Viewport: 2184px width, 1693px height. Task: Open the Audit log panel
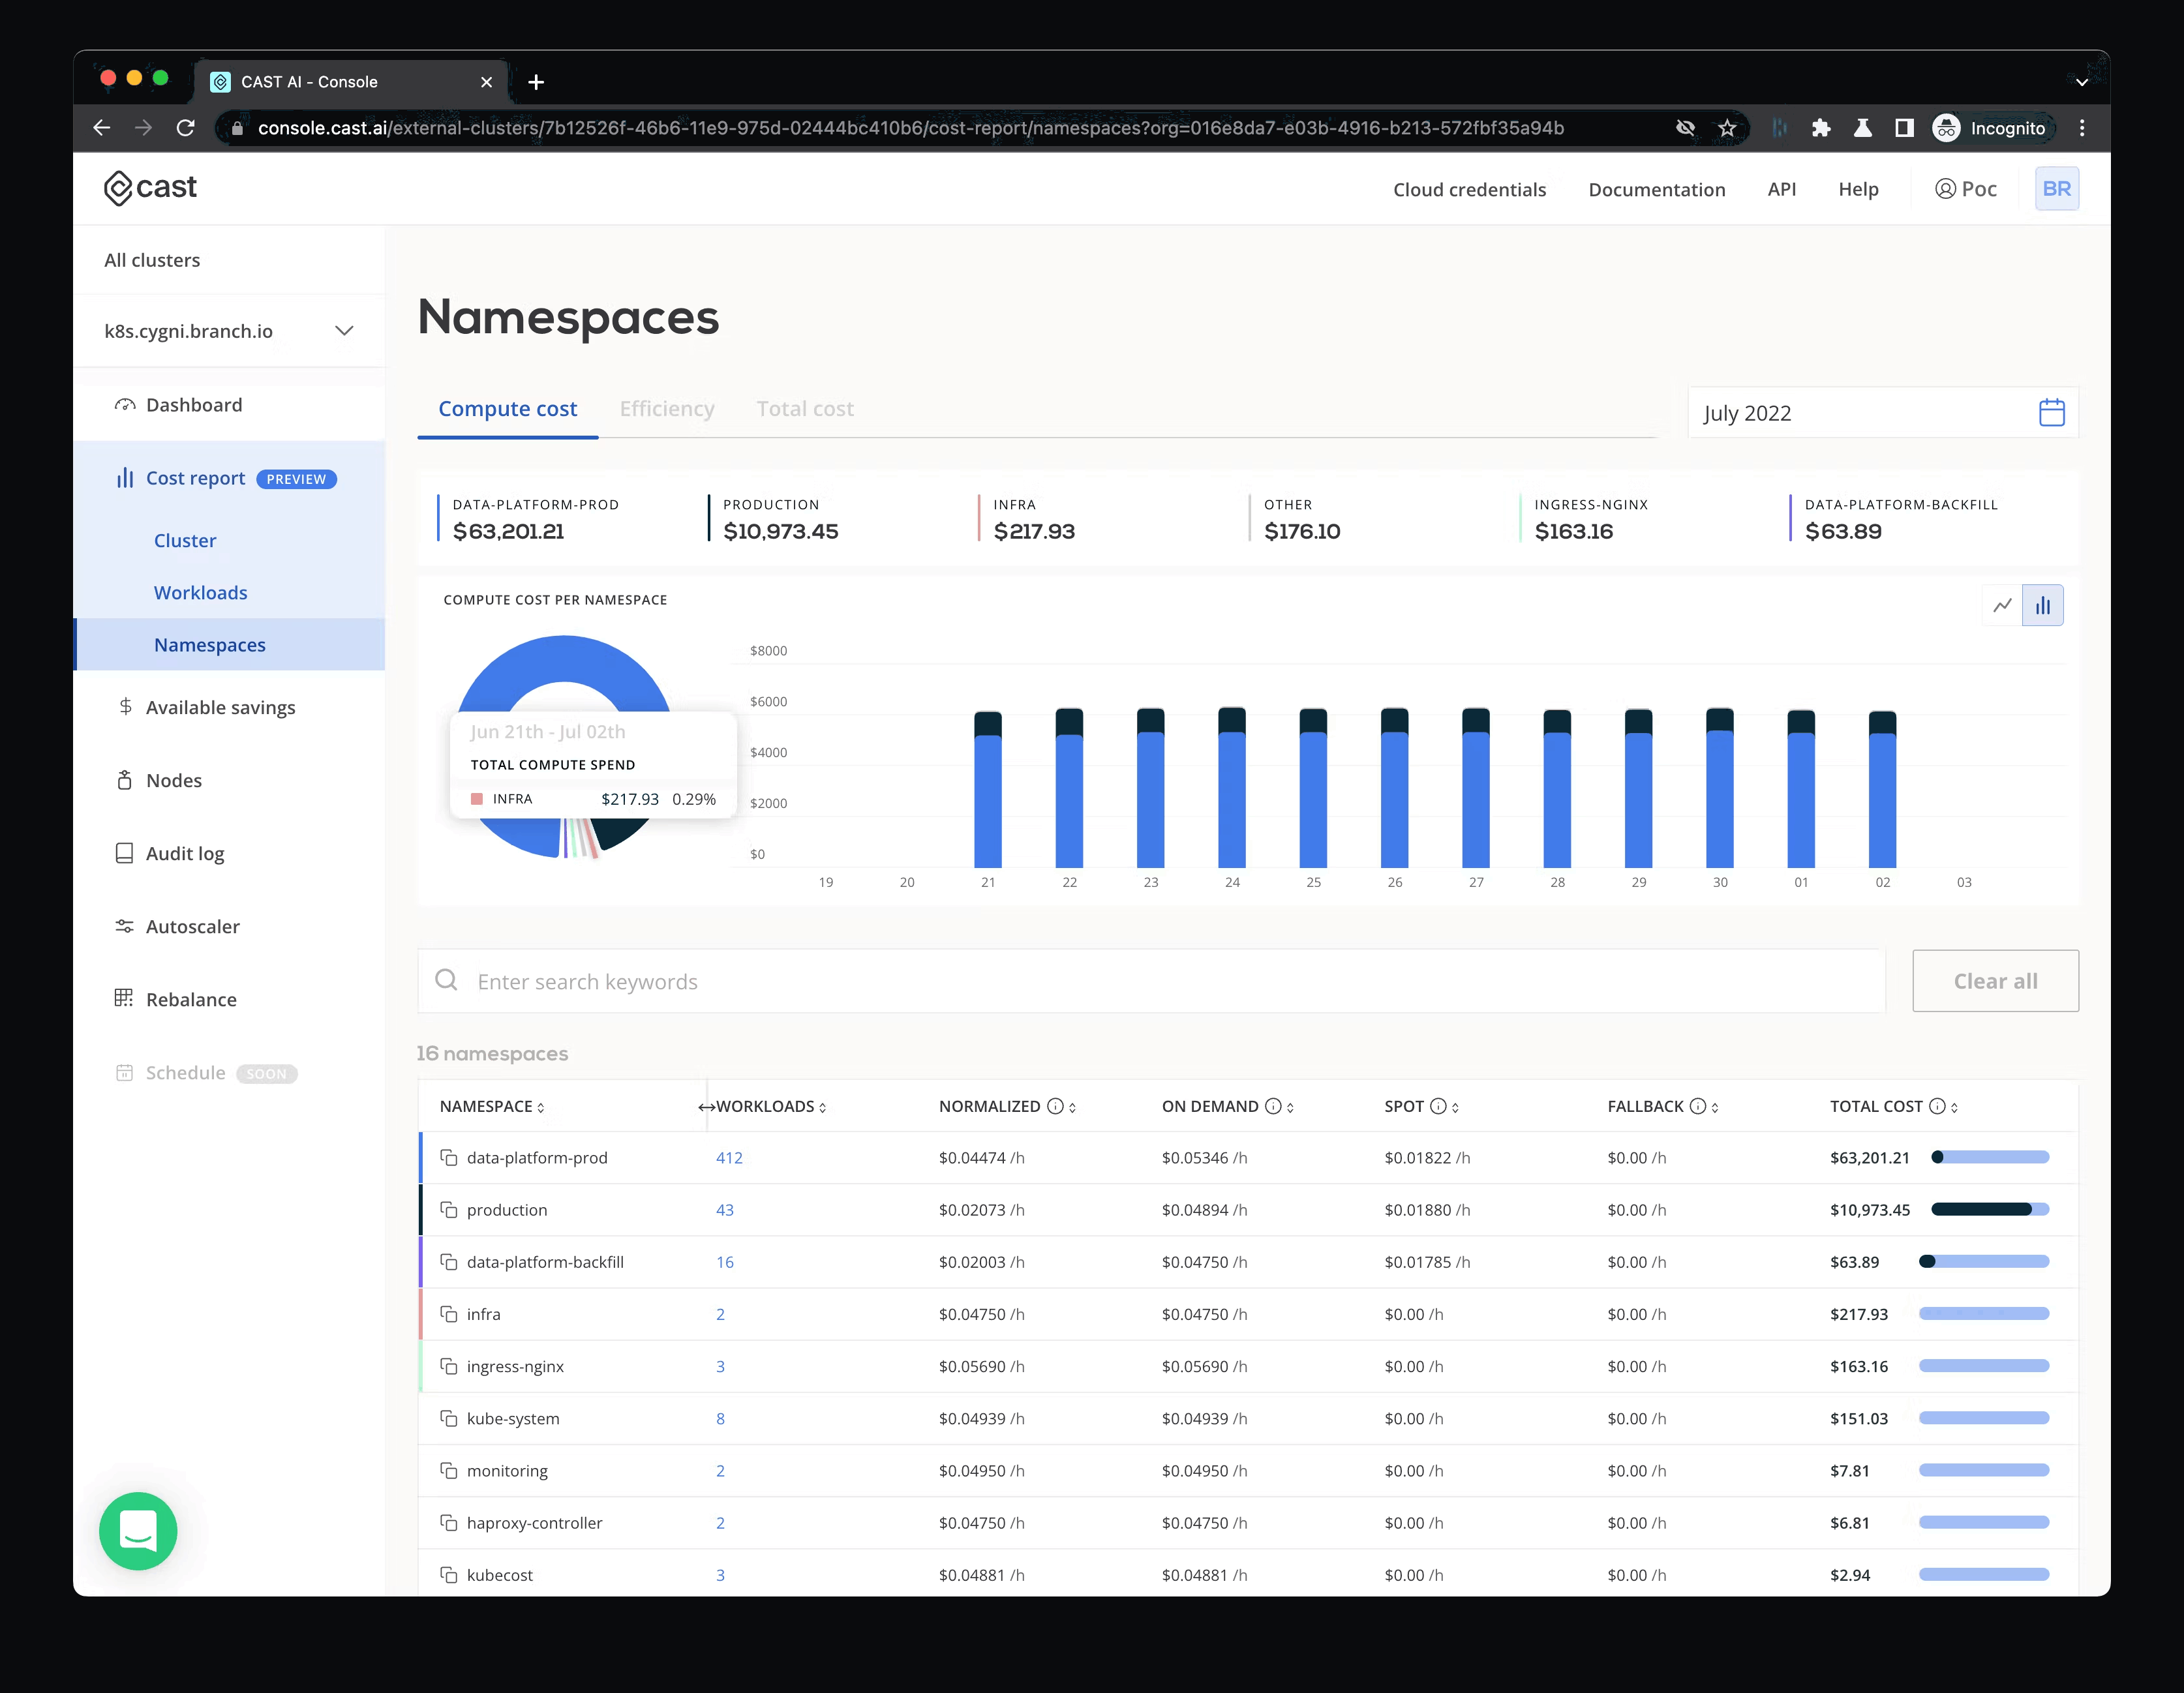184,853
